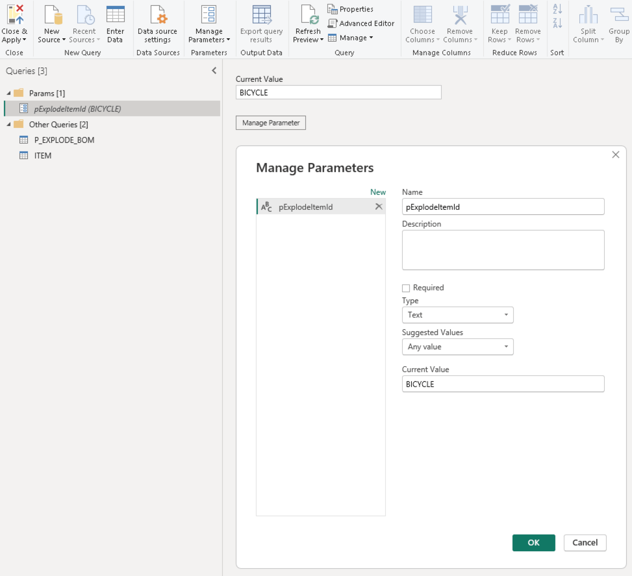
Task: Delete pExplodeItemId parameter with its X
Action: tap(379, 207)
